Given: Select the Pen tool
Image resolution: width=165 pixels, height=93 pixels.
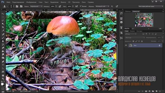Looking at the screenshot, I should pos(3,61).
